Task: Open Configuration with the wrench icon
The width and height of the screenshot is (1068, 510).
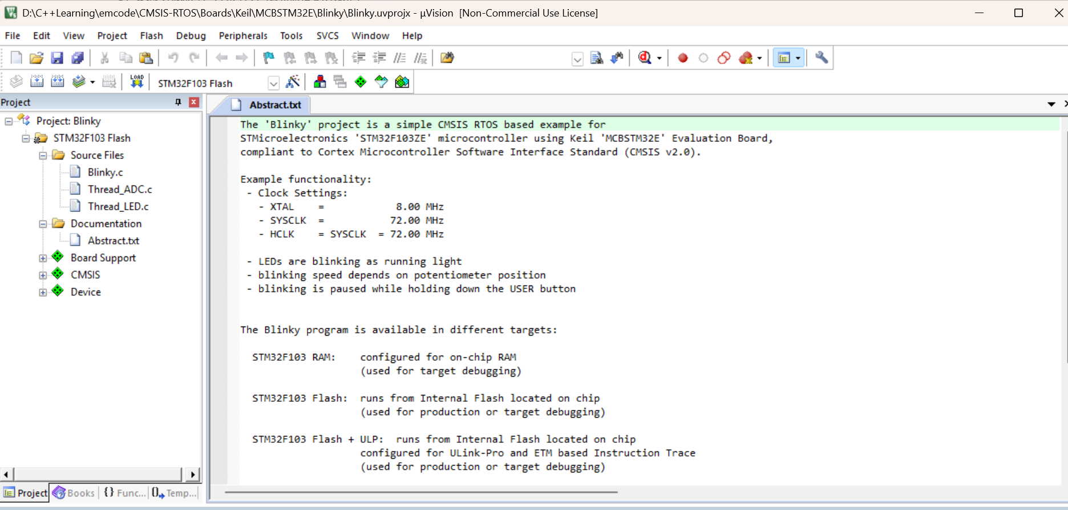Action: (x=822, y=58)
